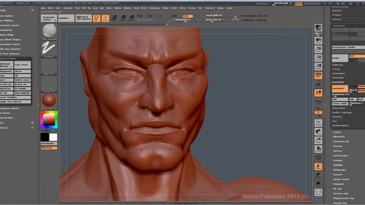Screen dimensions: 365x205
Task: Open the Render menu
Action: (165, 8)
